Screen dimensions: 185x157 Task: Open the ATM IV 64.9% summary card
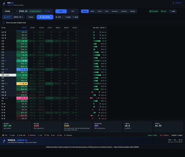coord(168,127)
